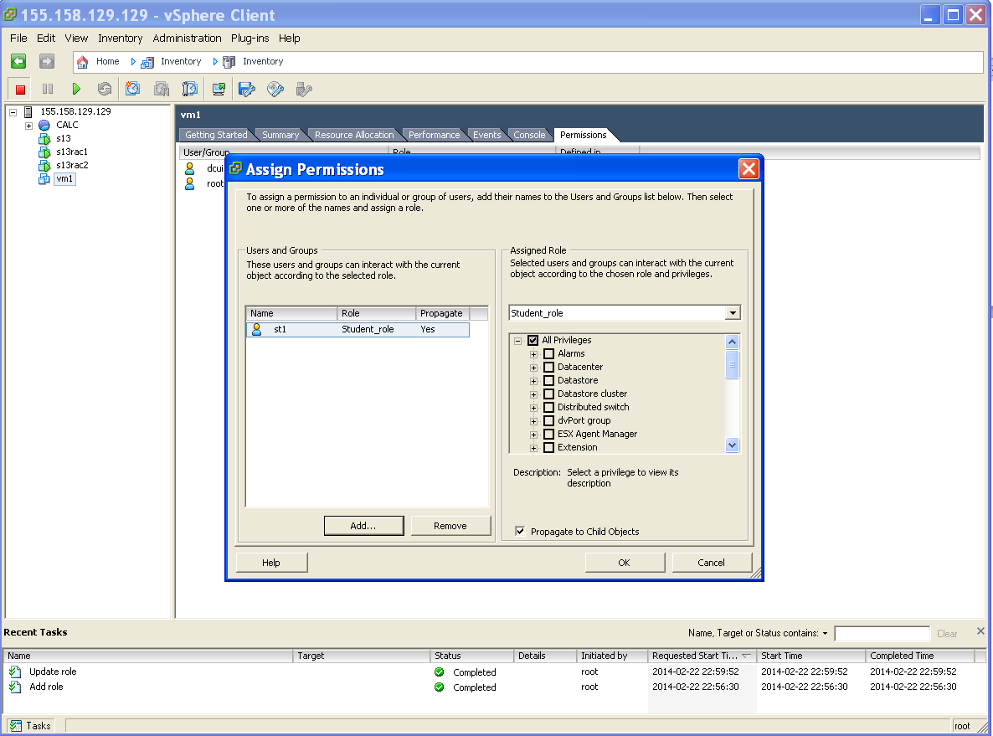Image resolution: width=993 pixels, height=736 pixels.
Task: Switch to the Resource Allocation tab
Action: pos(354,135)
